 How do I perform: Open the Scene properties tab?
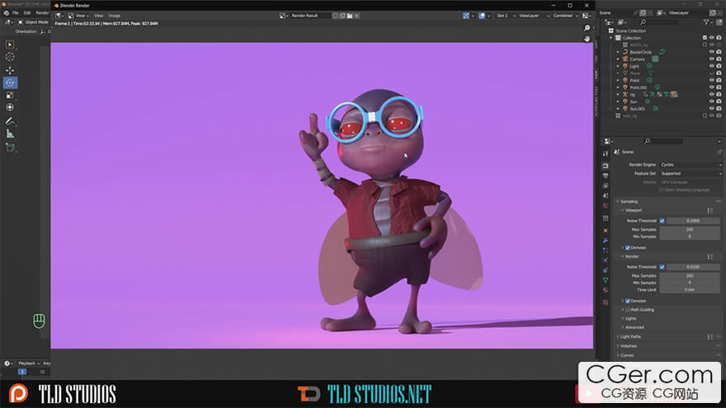606,195
